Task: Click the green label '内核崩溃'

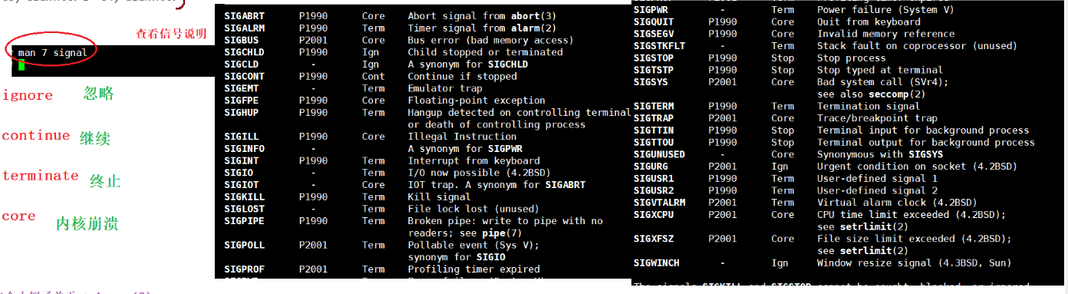Action: click(87, 224)
